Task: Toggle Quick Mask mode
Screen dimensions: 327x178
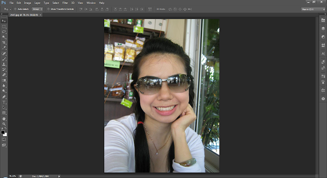Action: (4, 140)
